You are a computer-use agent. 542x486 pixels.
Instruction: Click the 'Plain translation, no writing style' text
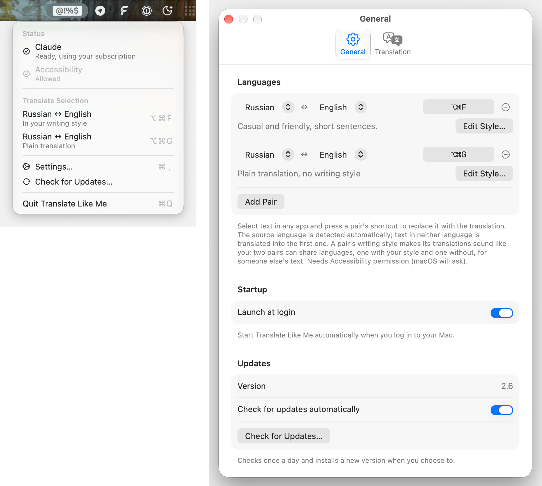point(299,174)
